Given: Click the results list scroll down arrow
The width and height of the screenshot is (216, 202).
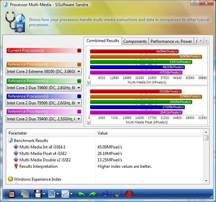Looking at the screenshot, I should coord(206,181).
